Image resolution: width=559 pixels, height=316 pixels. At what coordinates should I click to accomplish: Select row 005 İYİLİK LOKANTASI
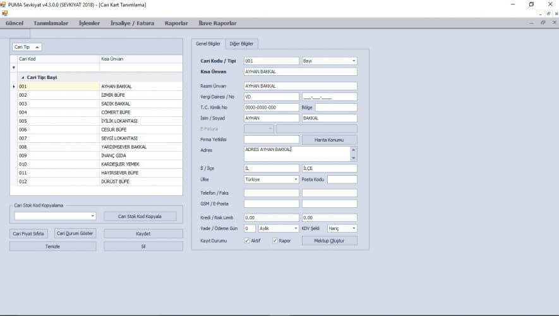tap(100, 121)
